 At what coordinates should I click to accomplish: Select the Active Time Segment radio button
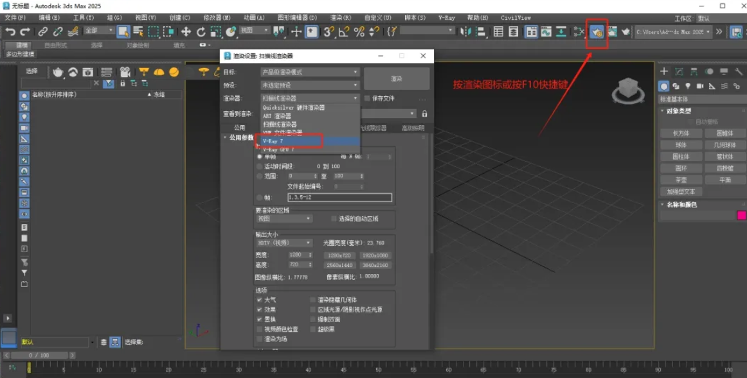[x=260, y=166]
